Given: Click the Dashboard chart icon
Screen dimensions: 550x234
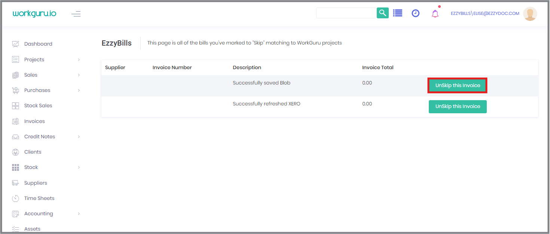Looking at the screenshot, I should 15,44.
